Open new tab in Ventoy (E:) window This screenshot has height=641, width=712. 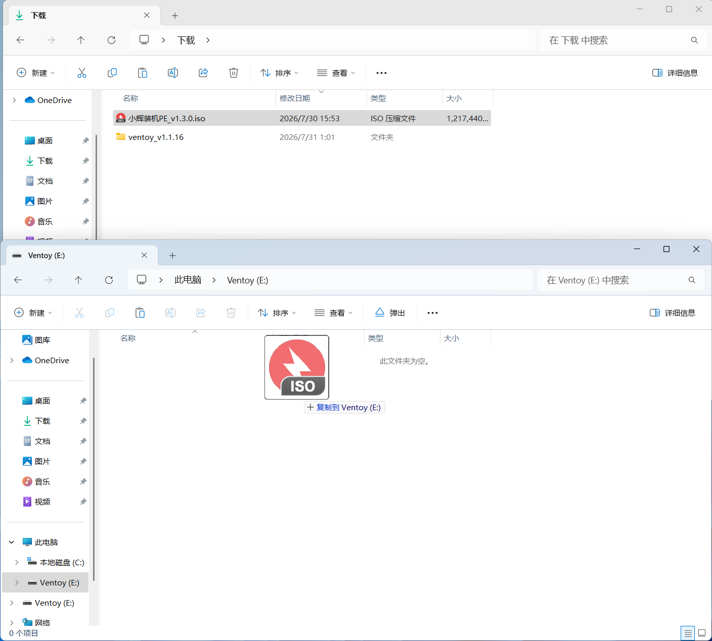coord(172,256)
